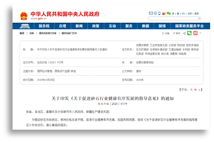The image size is (214, 142).
Task: Open the mail envelope icon in header
Action: coord(151,13)
